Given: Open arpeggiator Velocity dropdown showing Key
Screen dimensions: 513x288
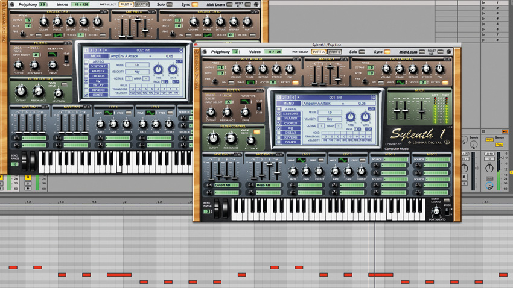Looking at the screenshot, I should point(330,119).
